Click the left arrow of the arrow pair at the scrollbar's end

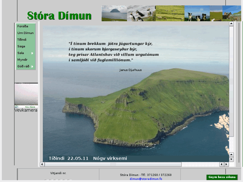[x=222, y=164]
